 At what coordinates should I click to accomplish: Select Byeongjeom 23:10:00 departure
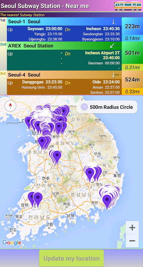101,39
